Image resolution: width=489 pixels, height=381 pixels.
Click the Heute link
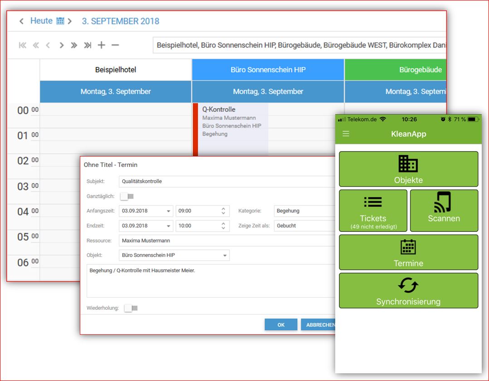[x=41, y=20]
